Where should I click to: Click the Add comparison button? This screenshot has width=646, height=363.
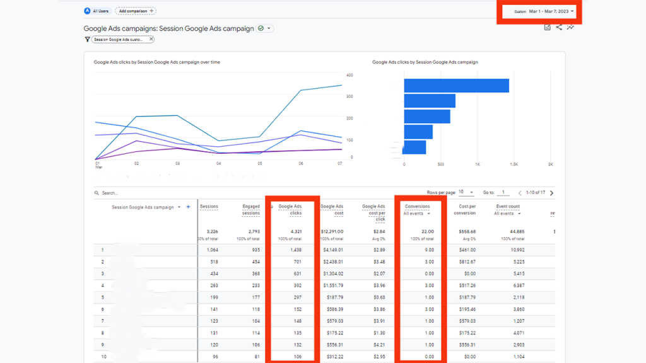136,11
